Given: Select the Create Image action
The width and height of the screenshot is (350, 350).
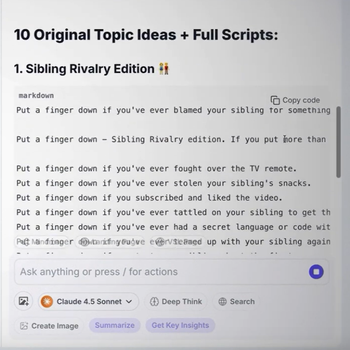Looking at the screenshot, I should [50, 326].
